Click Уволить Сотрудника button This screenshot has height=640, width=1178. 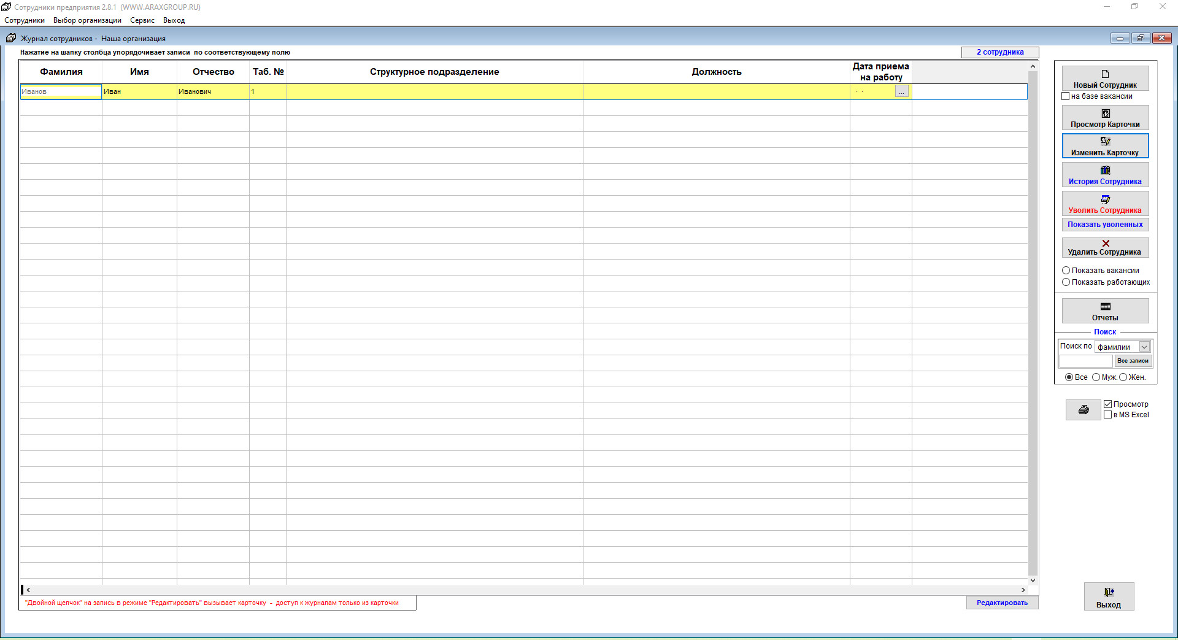tap(1105, 204)
